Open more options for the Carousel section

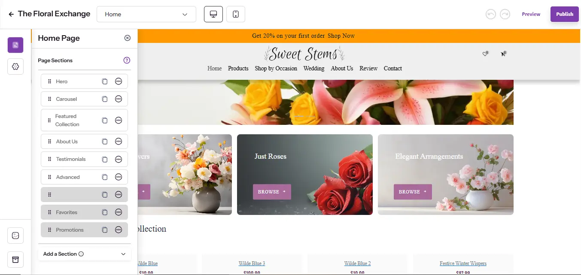tap(119, 99)
